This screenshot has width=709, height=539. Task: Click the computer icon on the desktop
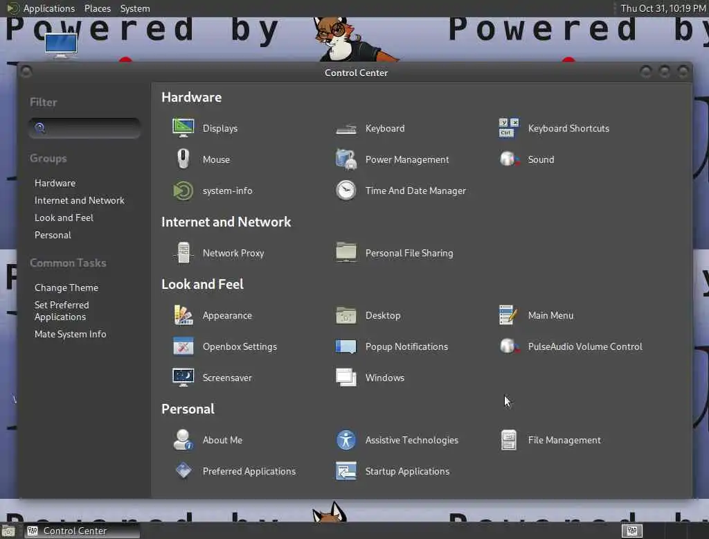(61, 46)
